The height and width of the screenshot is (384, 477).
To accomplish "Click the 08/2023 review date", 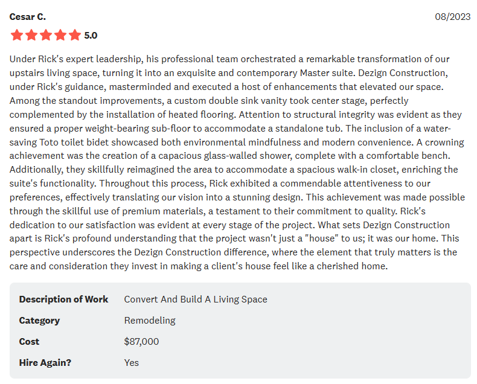I will click(x=453, y=17).
